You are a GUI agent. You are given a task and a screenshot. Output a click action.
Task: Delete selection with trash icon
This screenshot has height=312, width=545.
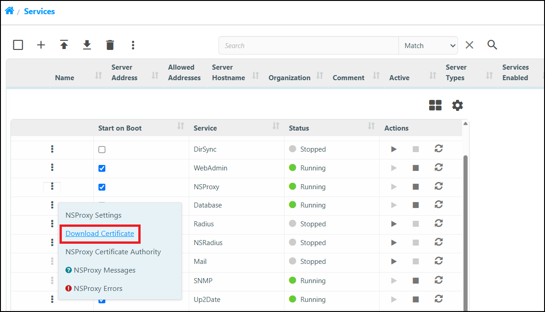[x=110, y=45]
